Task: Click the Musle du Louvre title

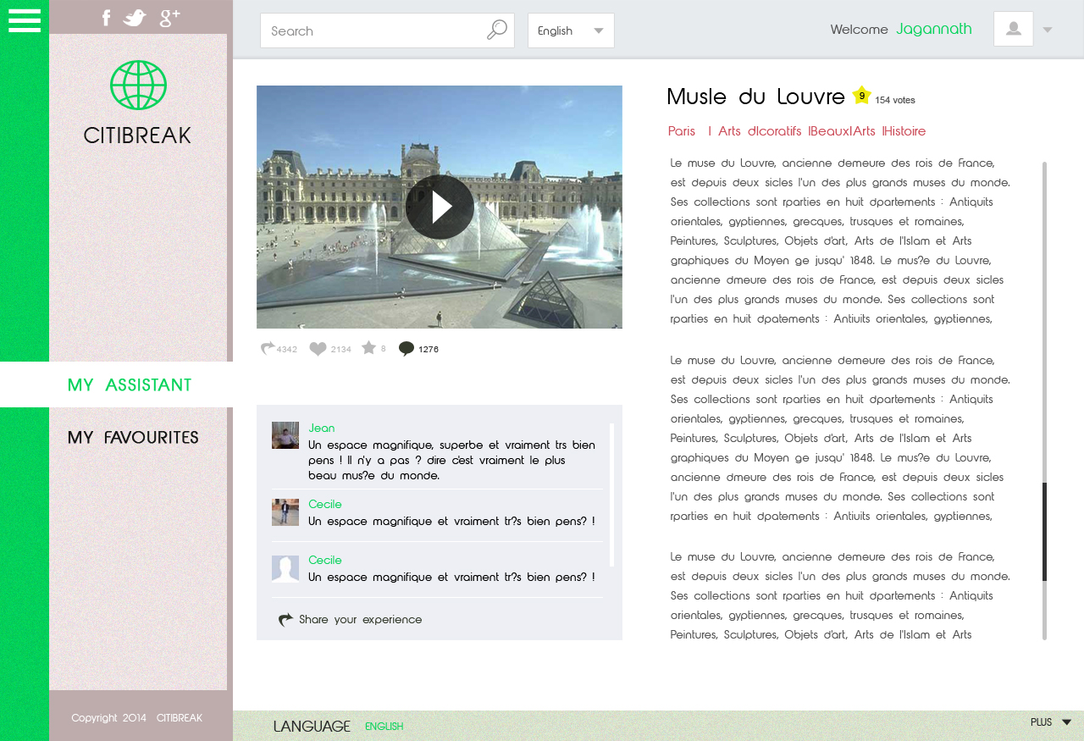Action: pyautogui.click(x=755, y=97)
